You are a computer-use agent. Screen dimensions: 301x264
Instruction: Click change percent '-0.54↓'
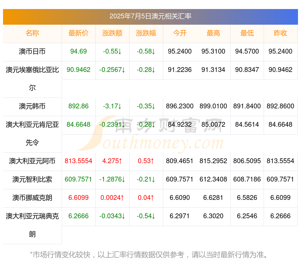tap(146, 216)
